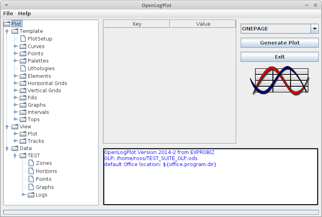Click the Curves folder icon

[x=23, y=47]
